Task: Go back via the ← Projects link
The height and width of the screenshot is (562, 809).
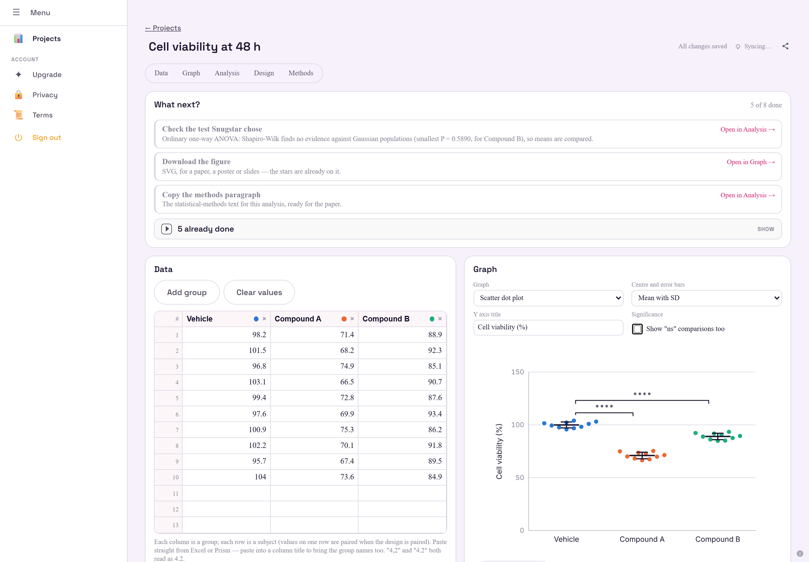Action: pyautogui.click(x=163, y=28)
